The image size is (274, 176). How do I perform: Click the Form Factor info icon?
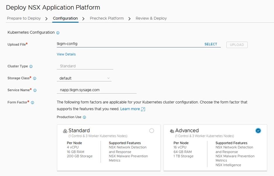click(x=32, y=103)
